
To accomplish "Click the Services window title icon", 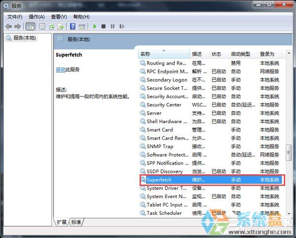I will pos(6,6).
